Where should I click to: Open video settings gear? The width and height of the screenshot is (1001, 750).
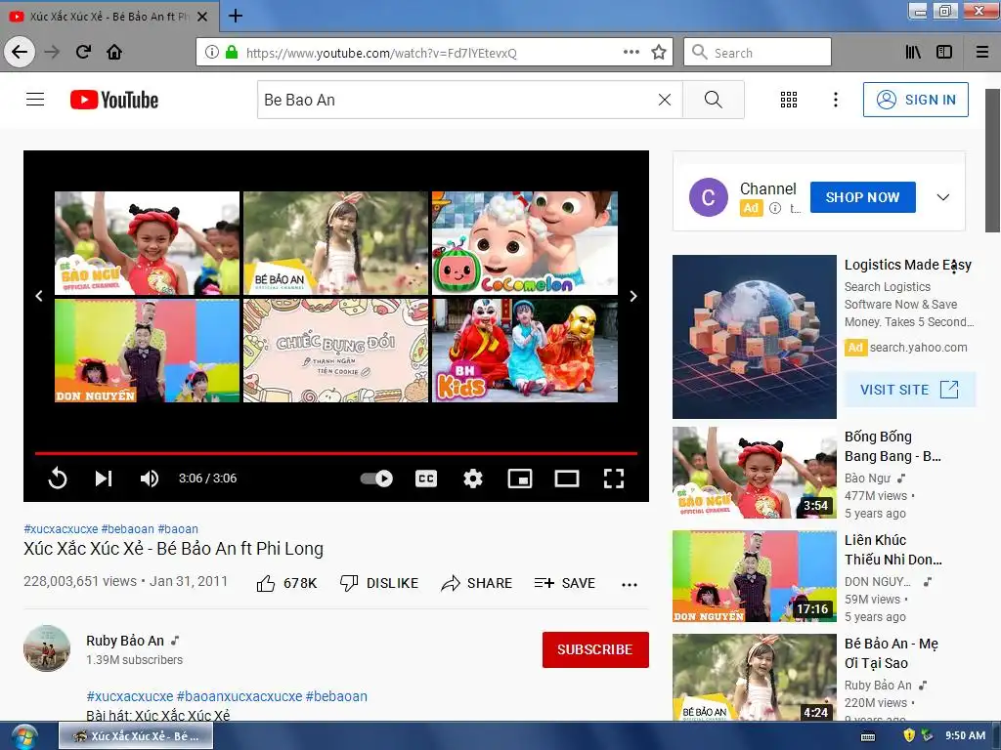[473, 479]
